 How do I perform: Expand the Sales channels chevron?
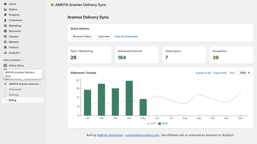tap(22, 60)
